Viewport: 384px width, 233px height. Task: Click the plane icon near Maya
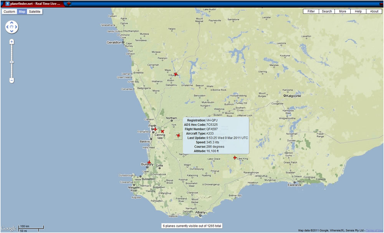click(175, 74)
